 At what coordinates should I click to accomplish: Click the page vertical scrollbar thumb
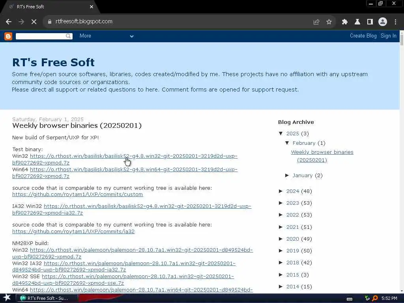click(402, 39)
